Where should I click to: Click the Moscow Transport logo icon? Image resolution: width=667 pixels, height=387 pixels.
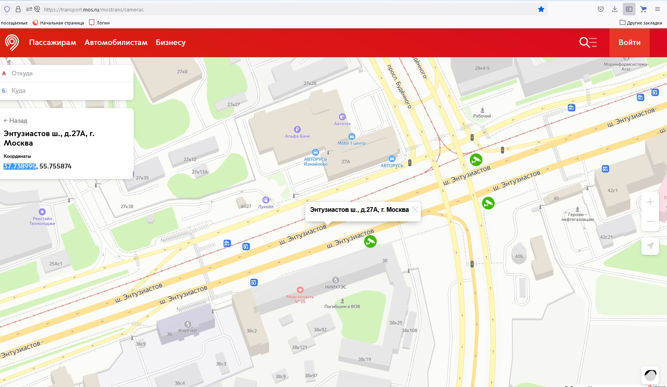point(12,42)
